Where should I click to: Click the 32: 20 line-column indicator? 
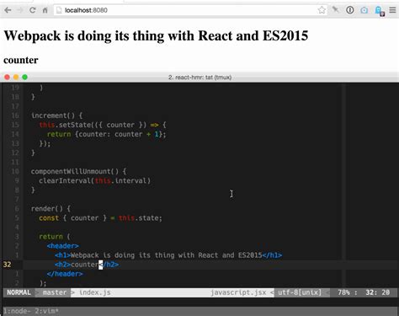(x=378, y=292)
